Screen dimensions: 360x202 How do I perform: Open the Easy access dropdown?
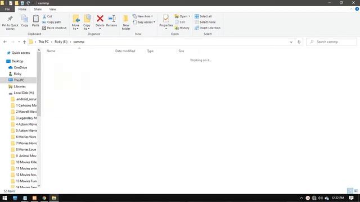click(144, 22)
